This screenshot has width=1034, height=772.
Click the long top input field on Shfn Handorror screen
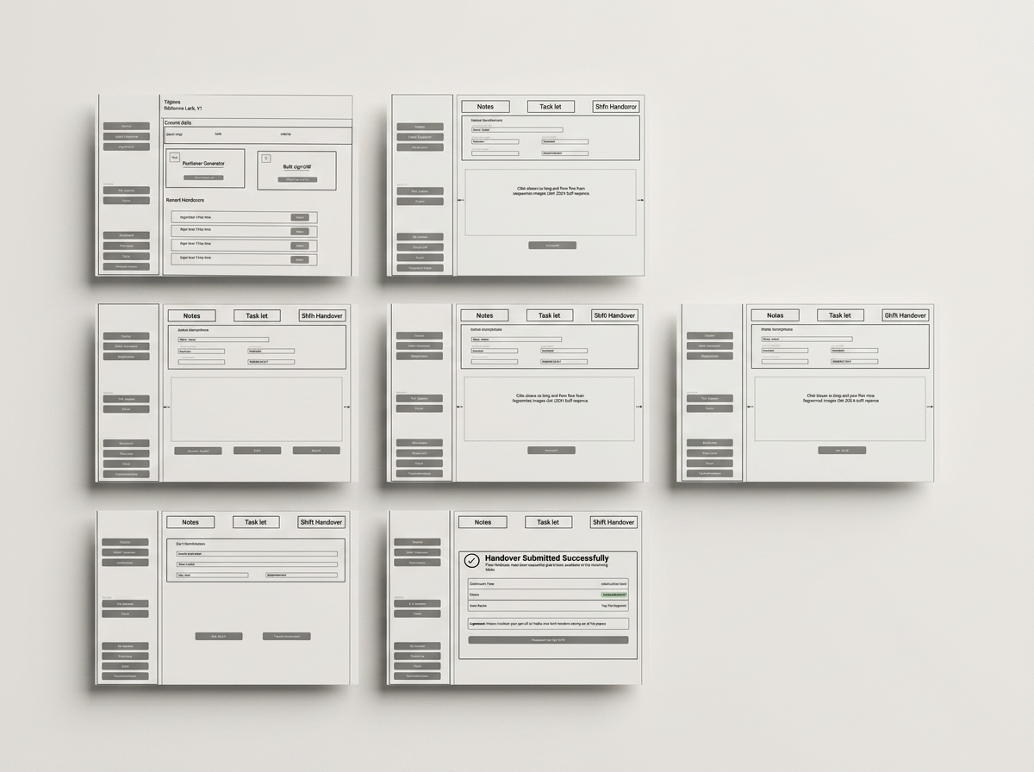tap(517, 130)
